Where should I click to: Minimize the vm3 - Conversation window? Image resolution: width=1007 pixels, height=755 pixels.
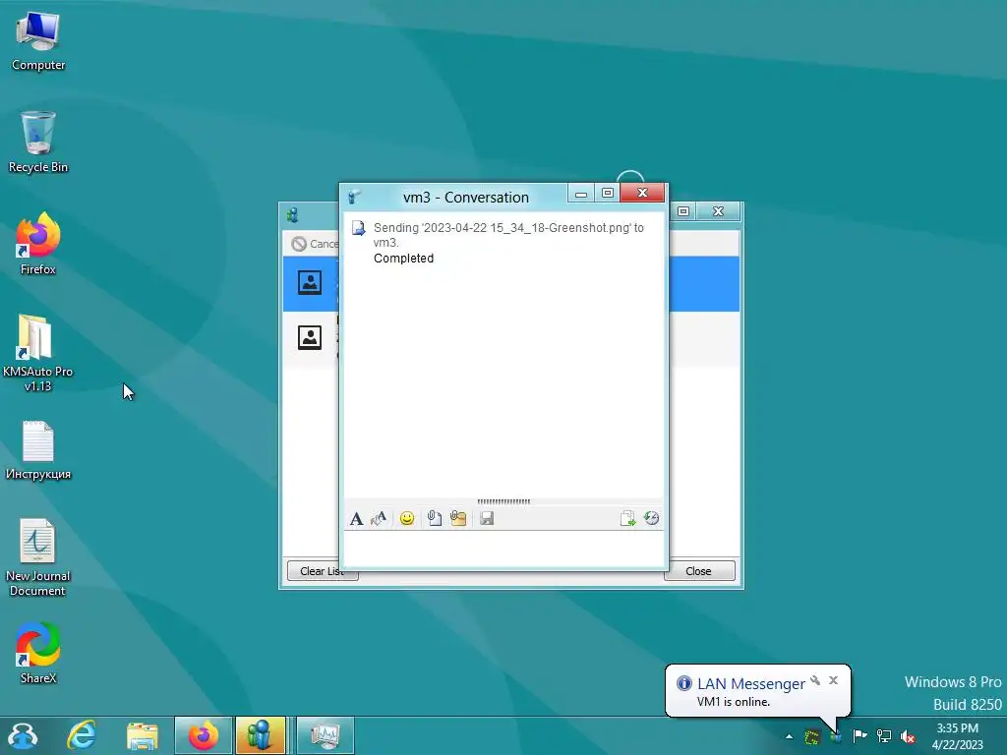coord(581,194)
